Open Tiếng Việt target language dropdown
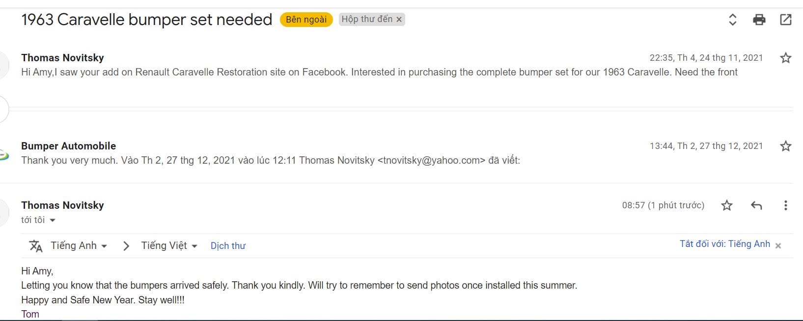The height and width of the screenshot is (321, 803). click(169, 246)
